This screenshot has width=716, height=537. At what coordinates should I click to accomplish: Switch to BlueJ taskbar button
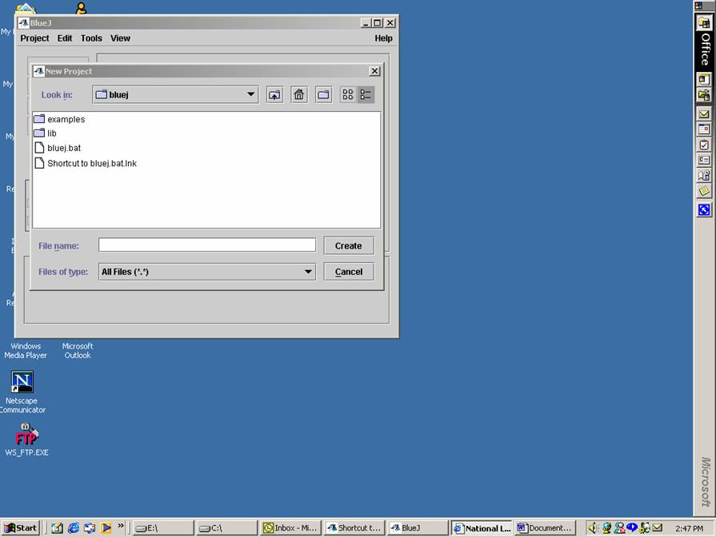tap(418, 528)
